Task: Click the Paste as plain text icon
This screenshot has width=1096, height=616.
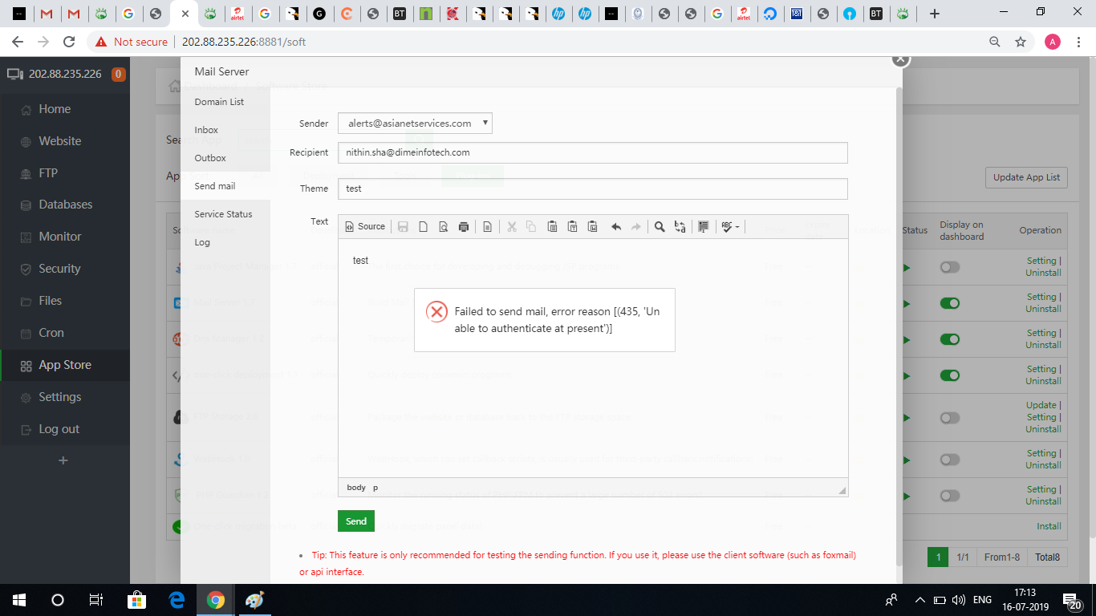Action: pos(572,227)
